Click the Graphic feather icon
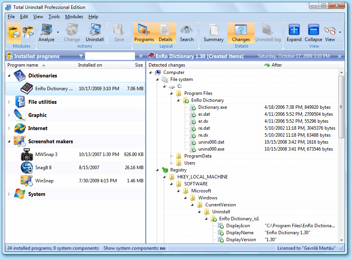352x259 pixels. [x=19, y=115]
